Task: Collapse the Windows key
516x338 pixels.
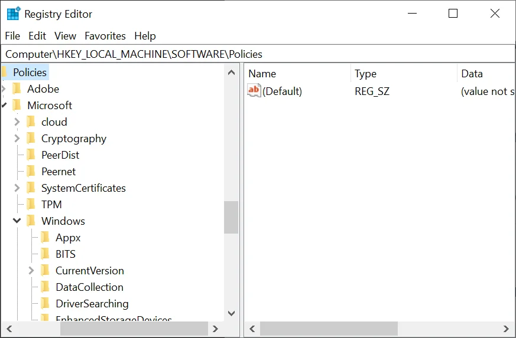Action: 17,221
